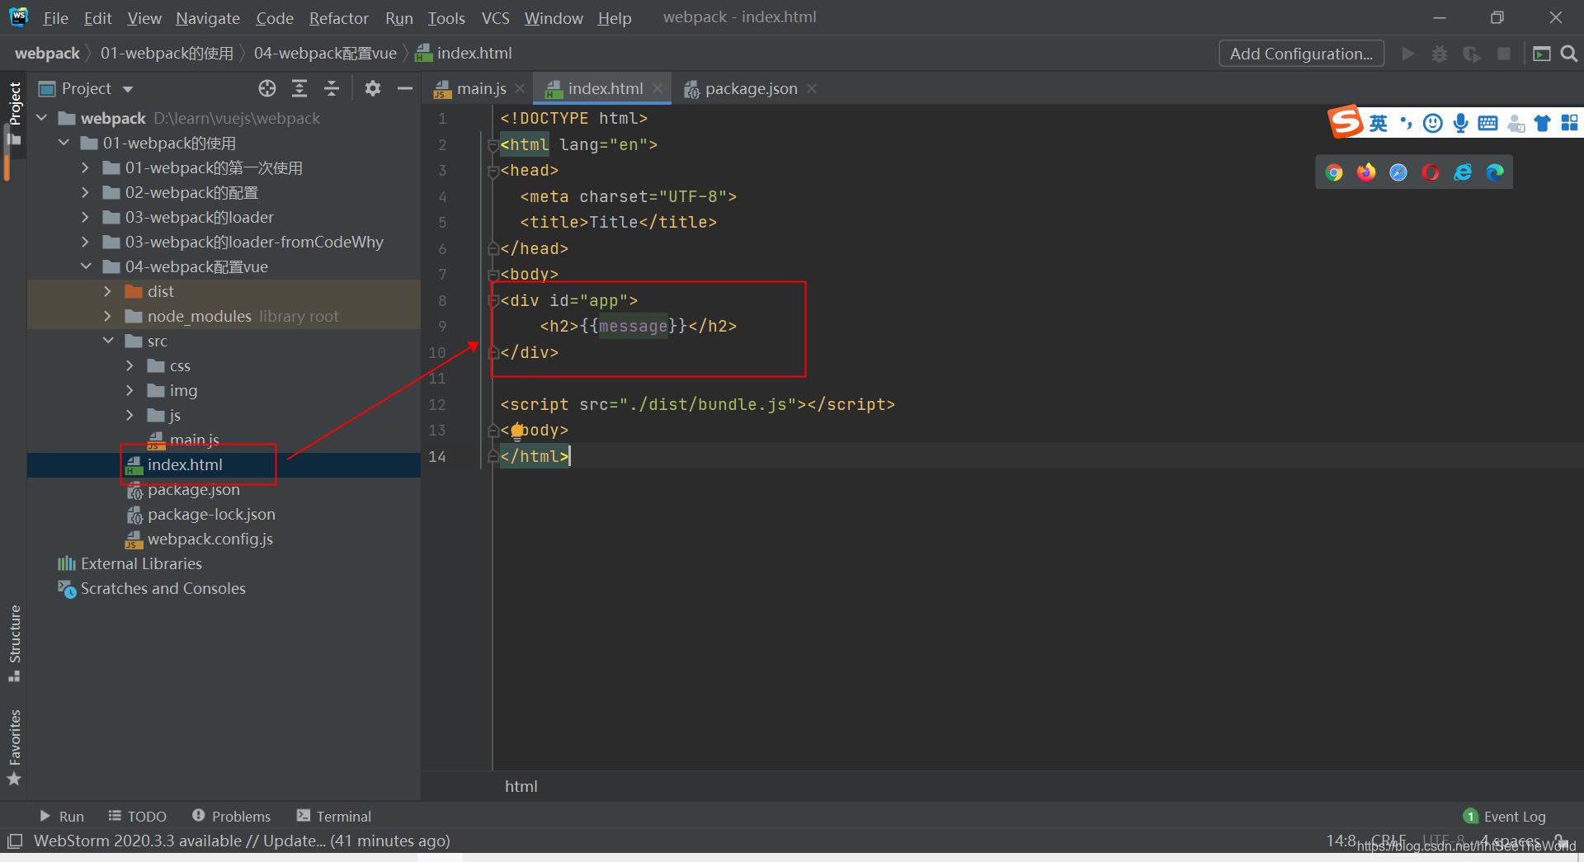Click the intention lightbulb on line 13
The image size is (1584, 862).
[x=517, y=431]
